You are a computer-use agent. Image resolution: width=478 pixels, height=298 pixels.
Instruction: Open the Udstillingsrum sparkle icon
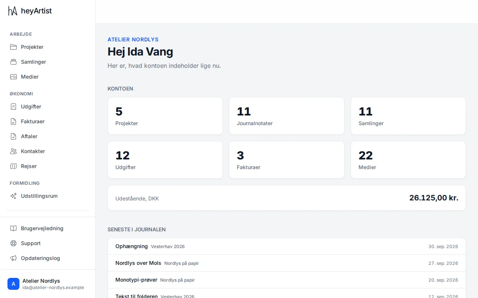(x=13, y=196)
